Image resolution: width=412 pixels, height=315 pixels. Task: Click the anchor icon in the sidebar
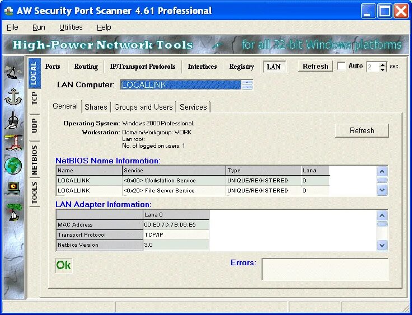[12, 97]
